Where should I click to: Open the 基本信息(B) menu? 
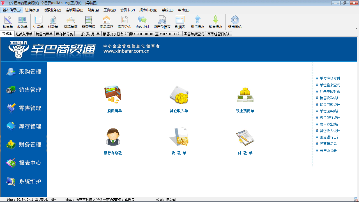click(11, 10)
